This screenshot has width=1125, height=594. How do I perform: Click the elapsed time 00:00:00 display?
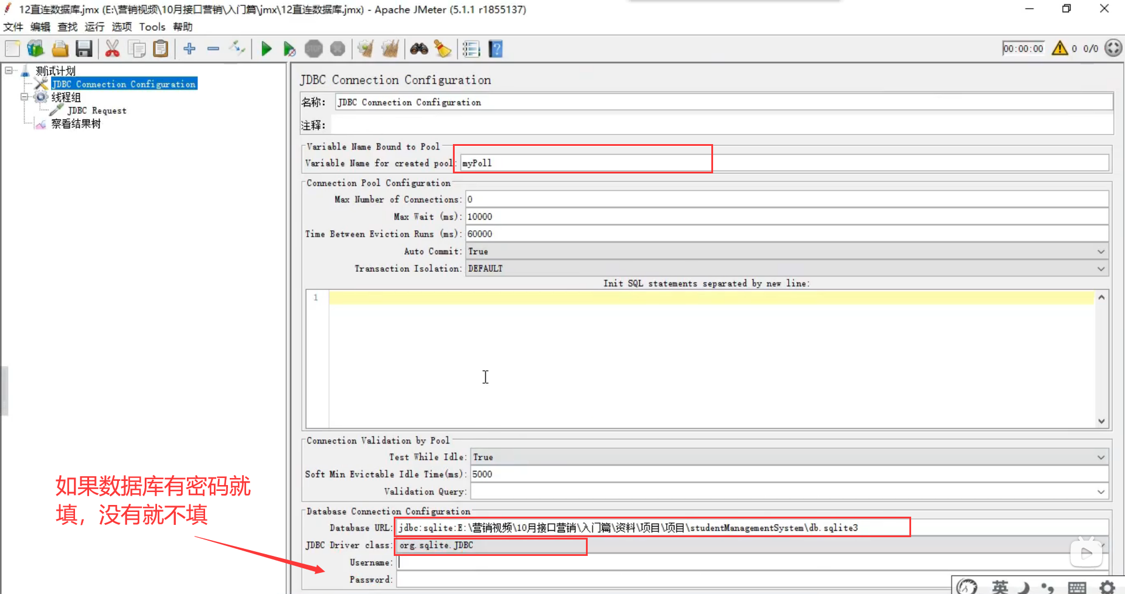[1023, 48]
